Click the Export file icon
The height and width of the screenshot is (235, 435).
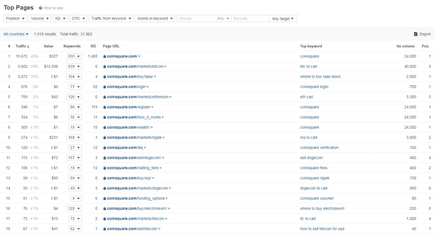tap(415, 34)
